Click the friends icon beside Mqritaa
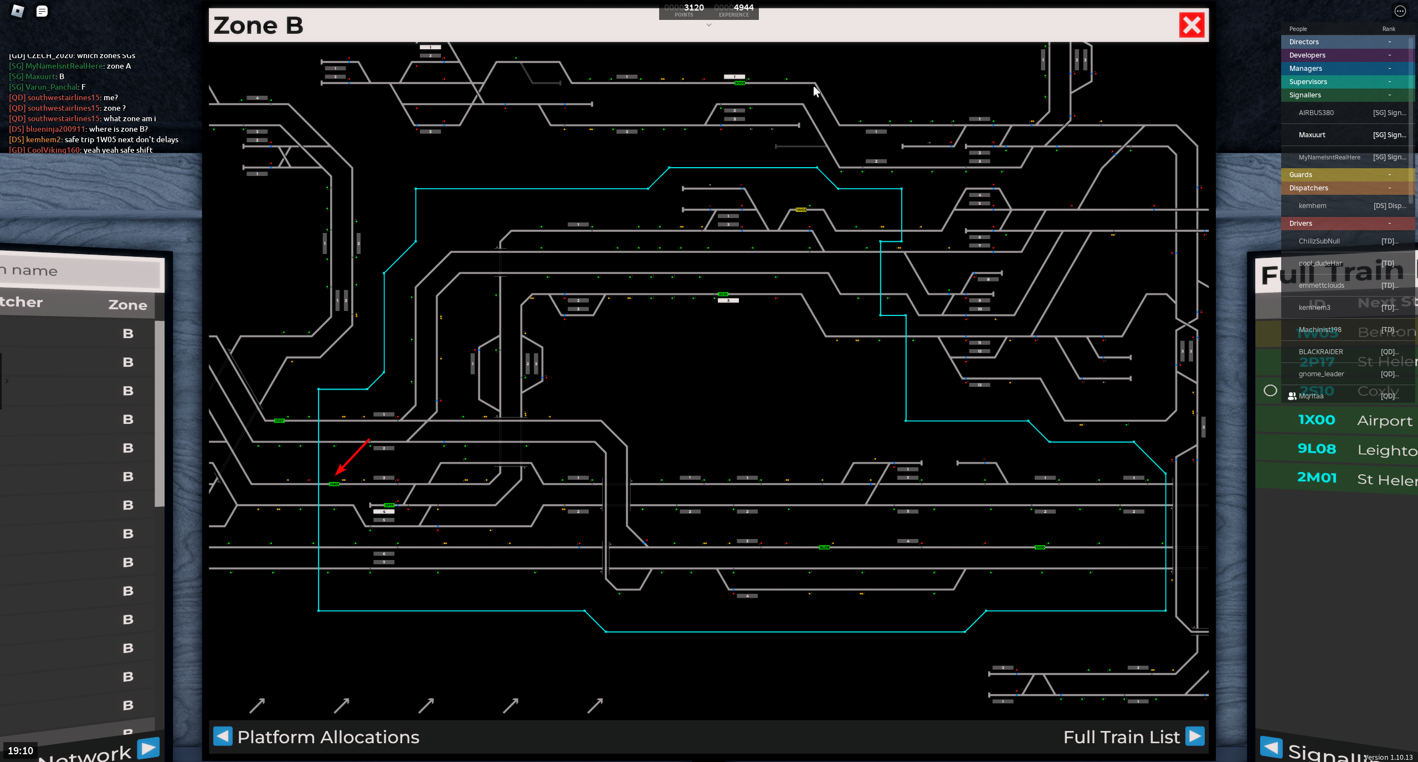This screenshot has width=1418, height=762. click(x=1292, y=396)
